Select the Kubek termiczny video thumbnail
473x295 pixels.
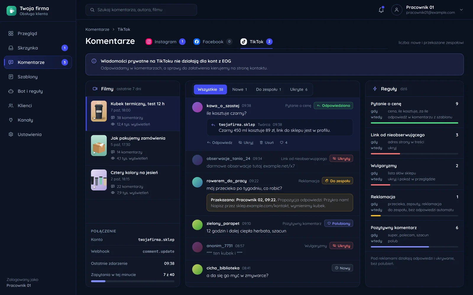pos(99,111)
